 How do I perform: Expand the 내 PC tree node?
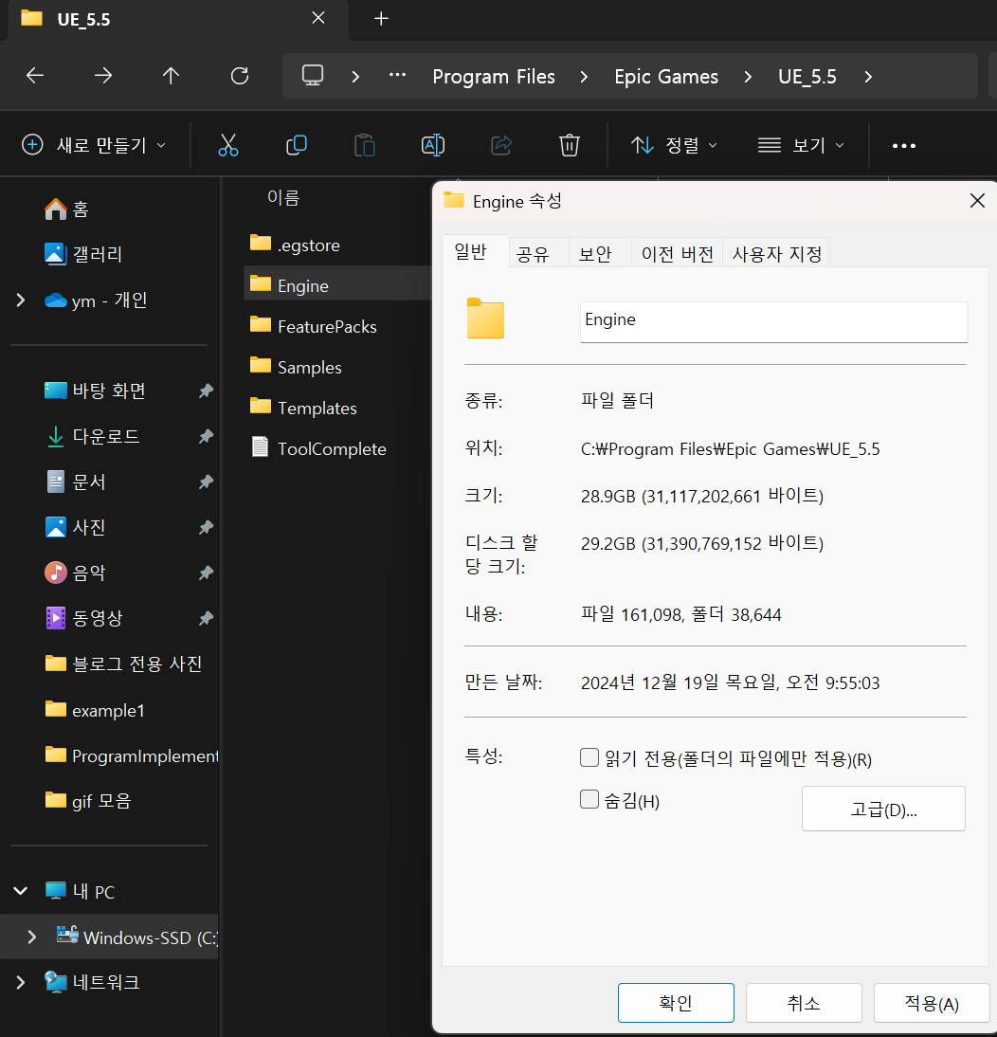tap(20, 891)
